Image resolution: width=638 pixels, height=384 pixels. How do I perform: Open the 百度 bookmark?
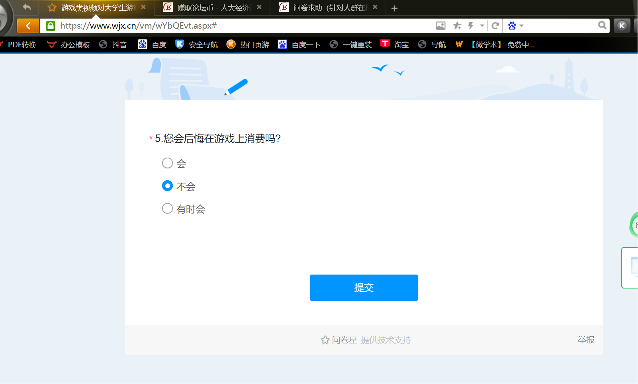click(152, 45)
